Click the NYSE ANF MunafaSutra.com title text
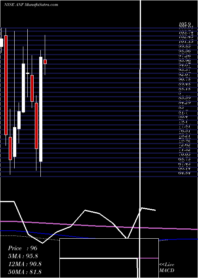Image resolution: width=198 pixels, height=278 pixels. [31, 5]
